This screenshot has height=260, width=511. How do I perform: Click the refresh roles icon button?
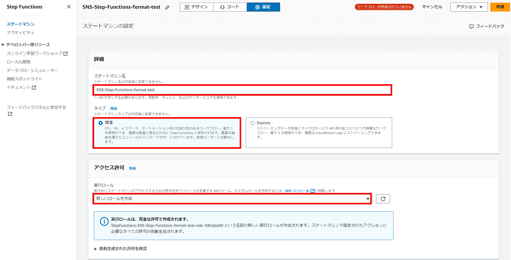(383, 199)
